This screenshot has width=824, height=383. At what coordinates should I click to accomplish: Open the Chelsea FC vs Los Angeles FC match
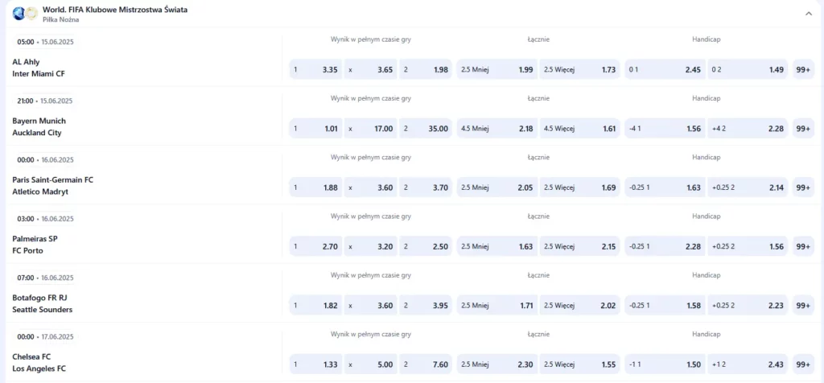(x=40, y=363)
